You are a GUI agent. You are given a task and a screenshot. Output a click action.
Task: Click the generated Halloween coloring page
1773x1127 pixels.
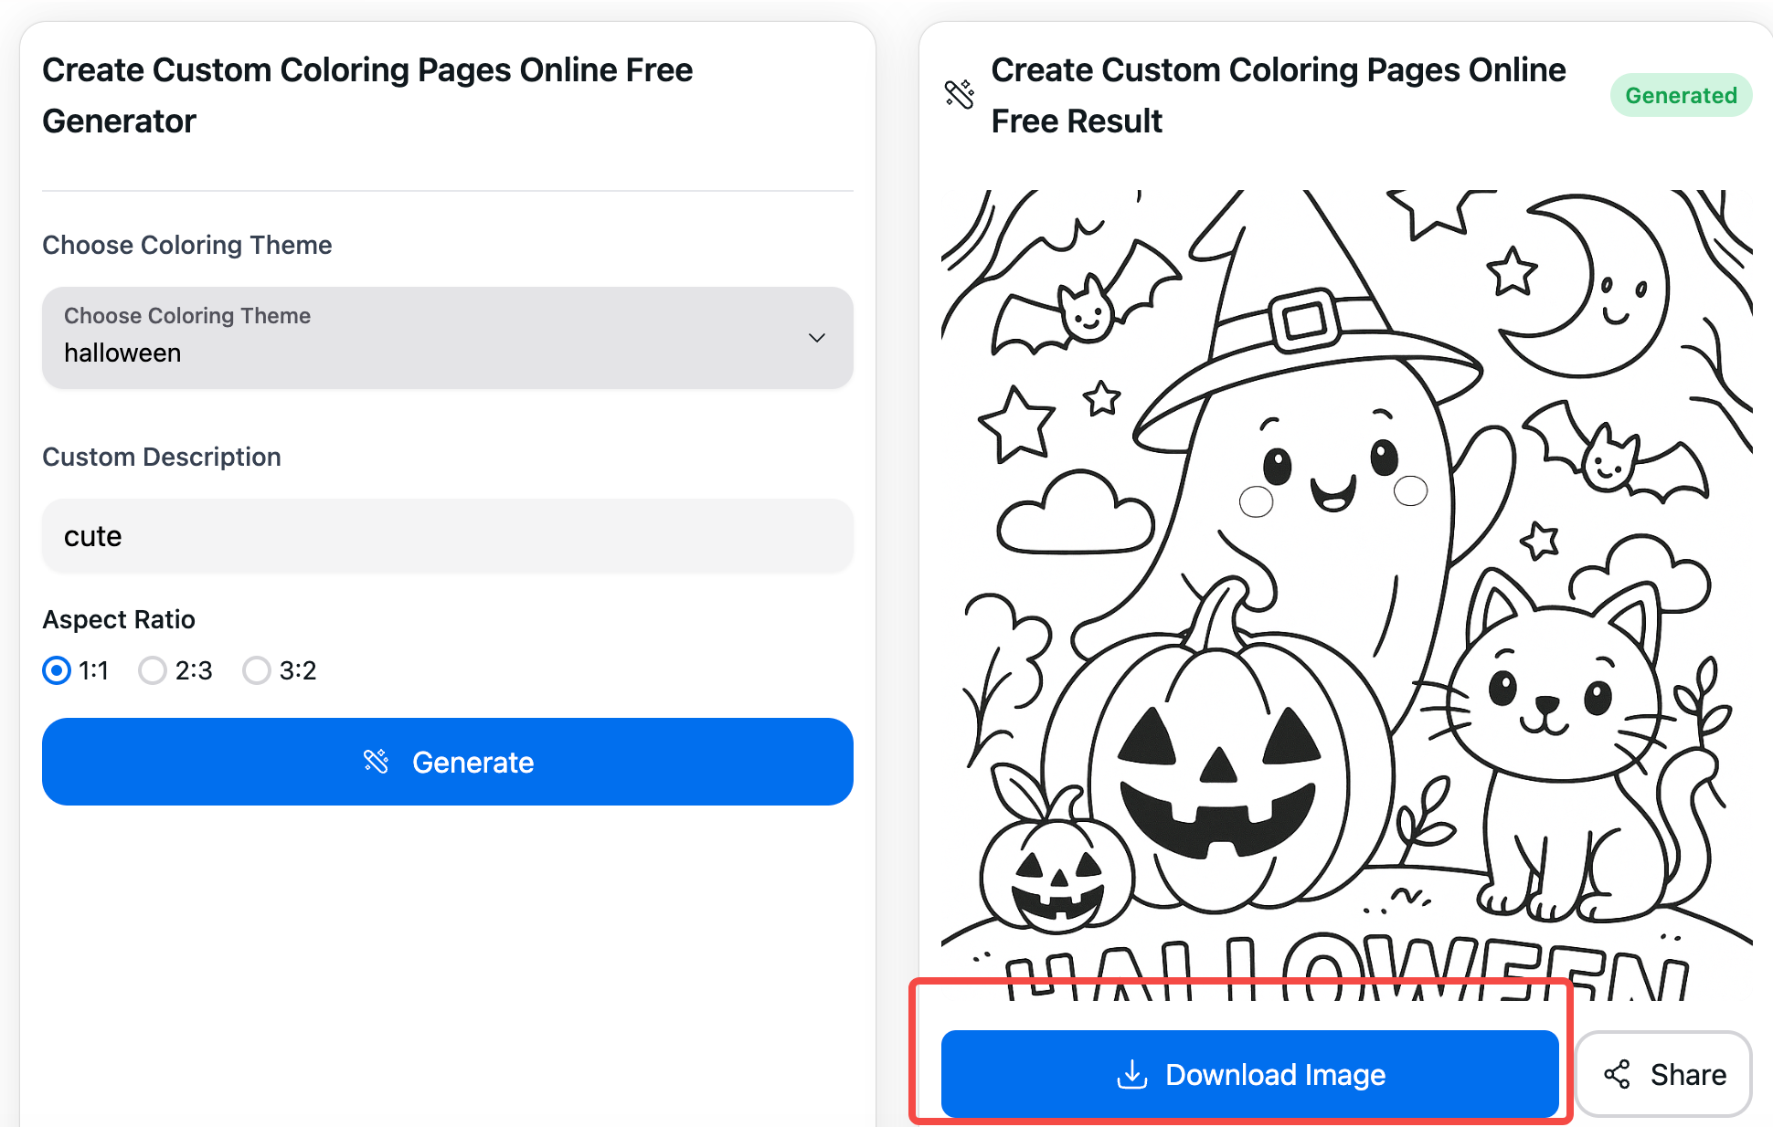[x=1346, y=594]
